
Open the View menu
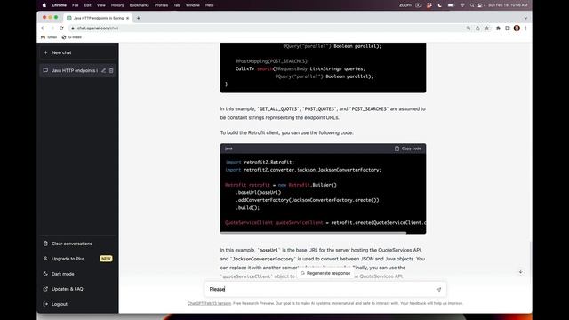(100, 5)
